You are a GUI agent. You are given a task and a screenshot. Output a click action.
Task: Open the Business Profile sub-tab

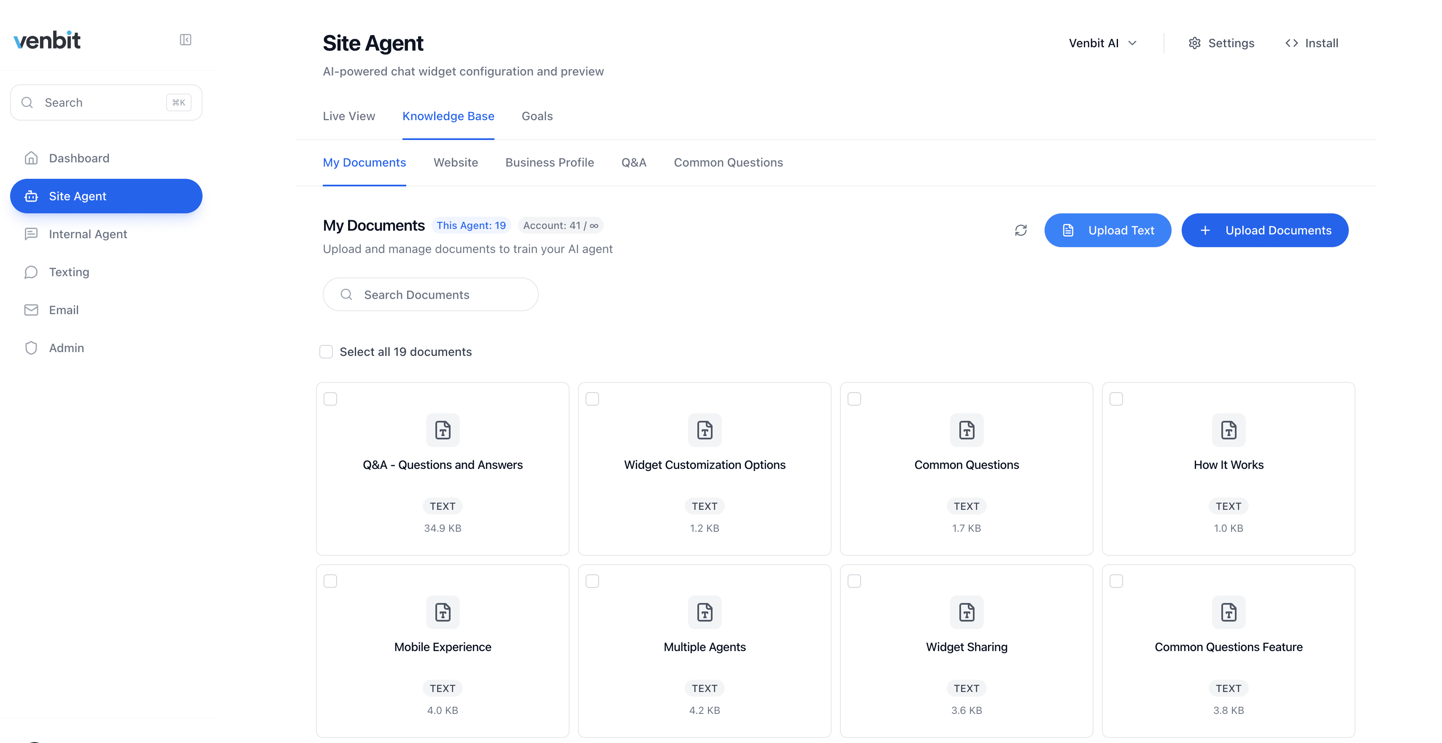point(550,162)
